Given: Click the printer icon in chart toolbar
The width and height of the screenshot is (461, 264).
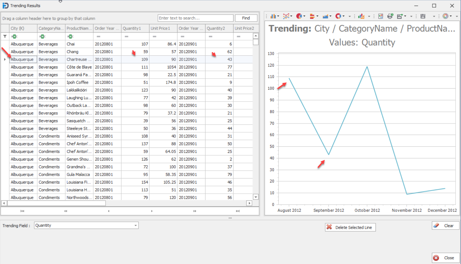Looking at the screenshot, I should tap(390, 16).
